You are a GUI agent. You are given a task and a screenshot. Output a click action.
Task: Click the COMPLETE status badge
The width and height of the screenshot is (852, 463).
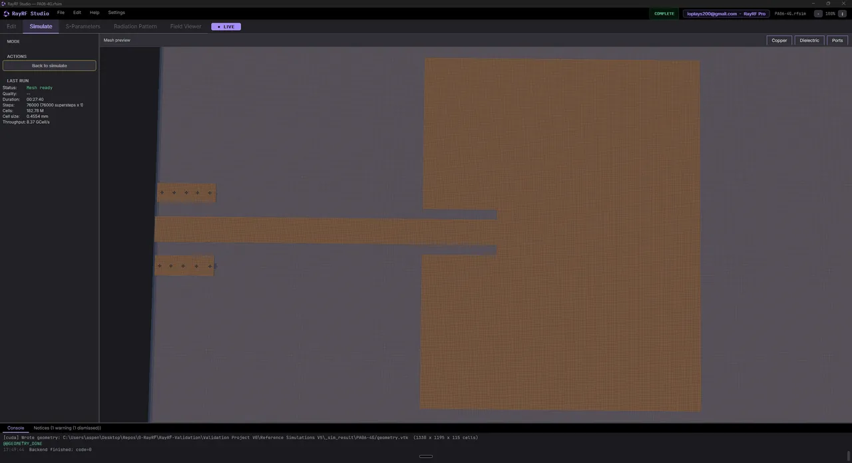pos(664,13)
